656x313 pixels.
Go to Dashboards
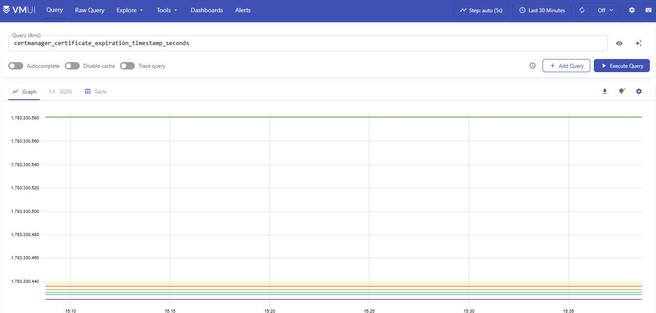click(207, 10)
